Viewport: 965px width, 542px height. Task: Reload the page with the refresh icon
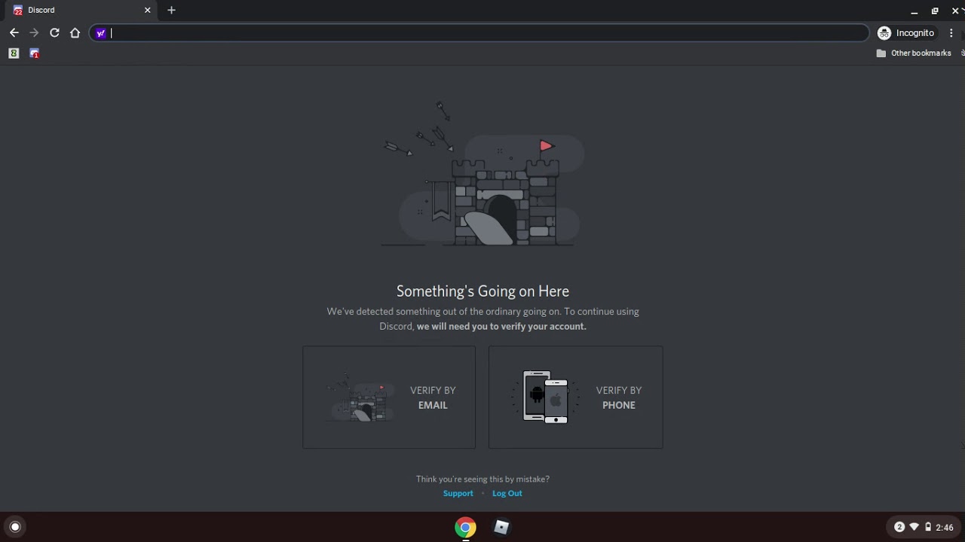(x=54, y=32)
